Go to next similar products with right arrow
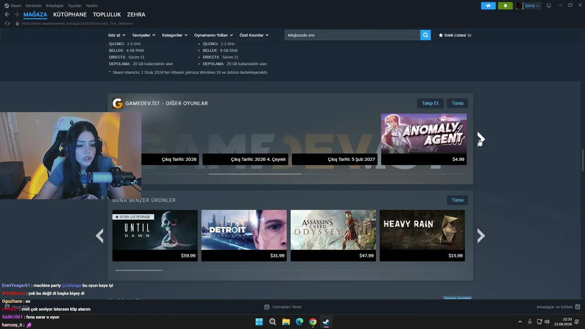 pos(481,236)
